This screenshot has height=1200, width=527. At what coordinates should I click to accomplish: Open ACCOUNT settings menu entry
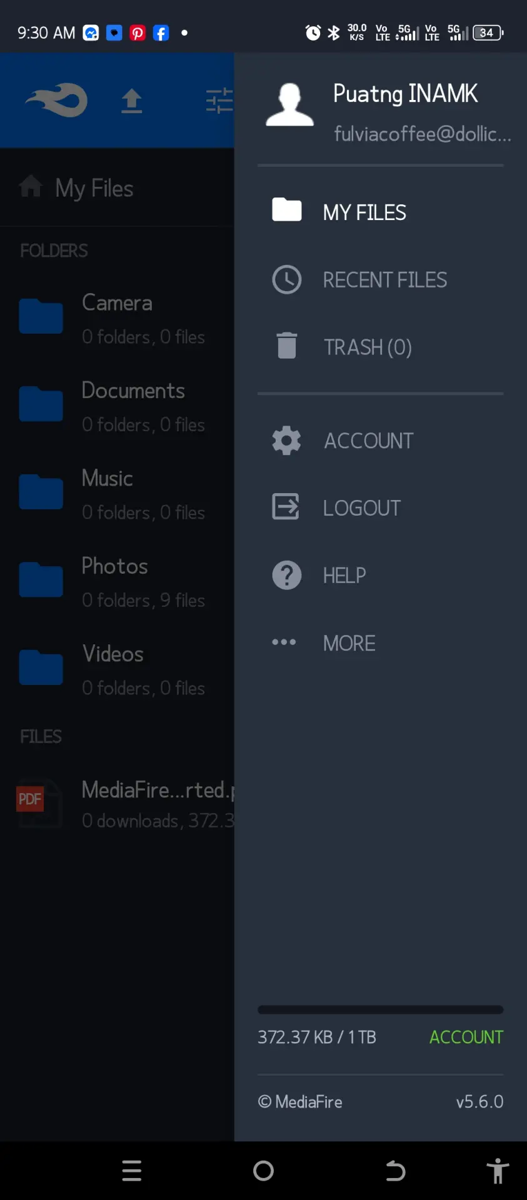coord(369,441)
